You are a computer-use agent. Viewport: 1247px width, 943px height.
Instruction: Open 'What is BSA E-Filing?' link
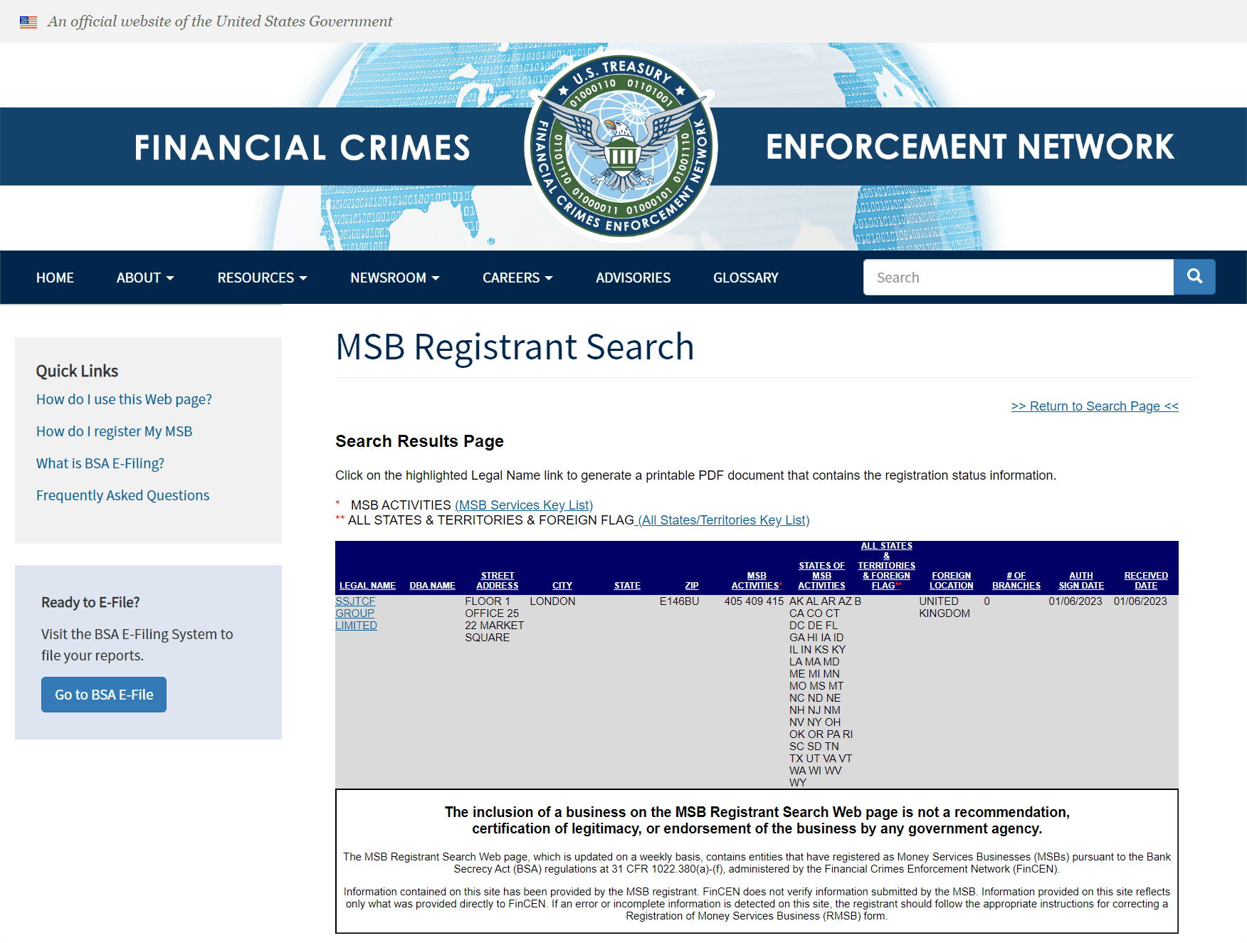pos(100,463)
